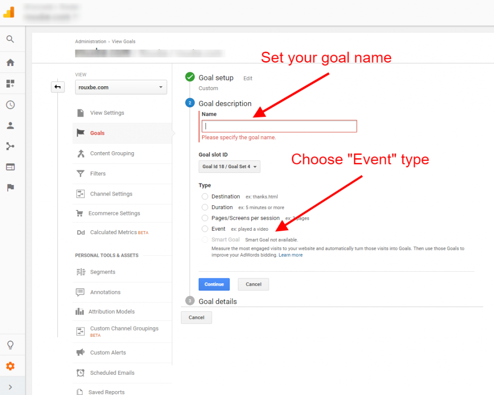This screenshot has width=494, height=395.
Task: Open Conversions flag icon in sidebar
Action: tap(11, 188)
